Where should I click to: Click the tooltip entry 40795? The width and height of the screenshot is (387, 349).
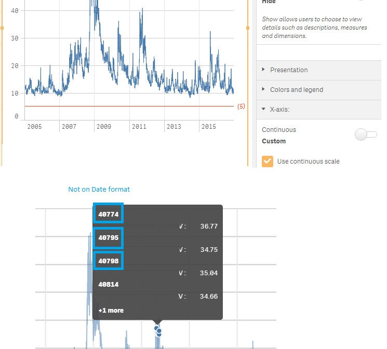point(109,238)
